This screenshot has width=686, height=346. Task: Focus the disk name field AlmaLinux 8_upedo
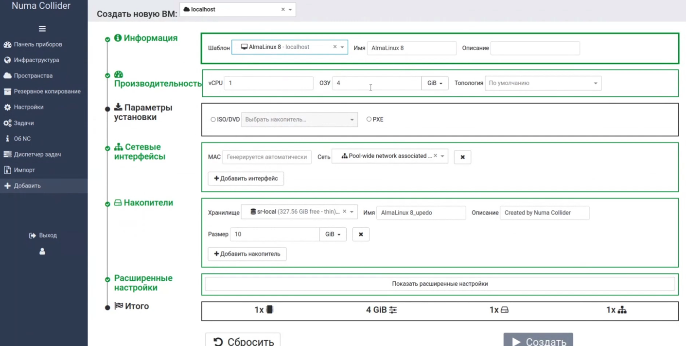point(421,213)
